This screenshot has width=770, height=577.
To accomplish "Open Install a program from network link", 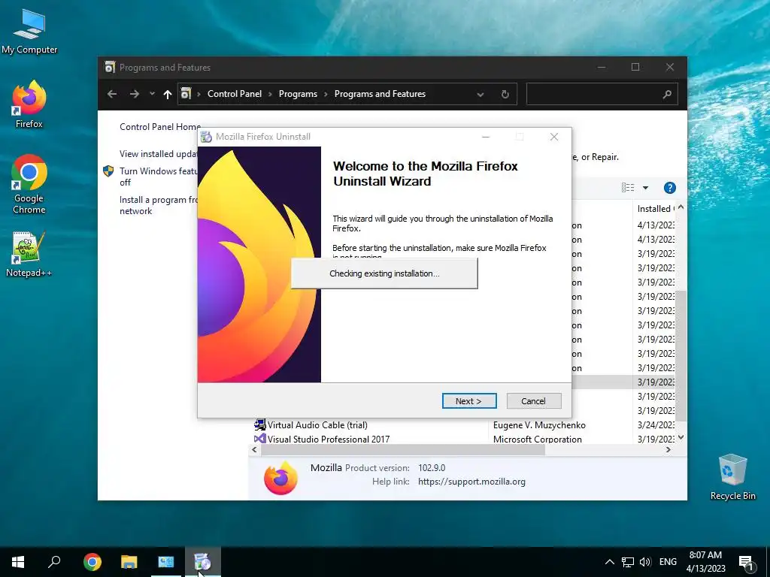I will tap(158, 205).
